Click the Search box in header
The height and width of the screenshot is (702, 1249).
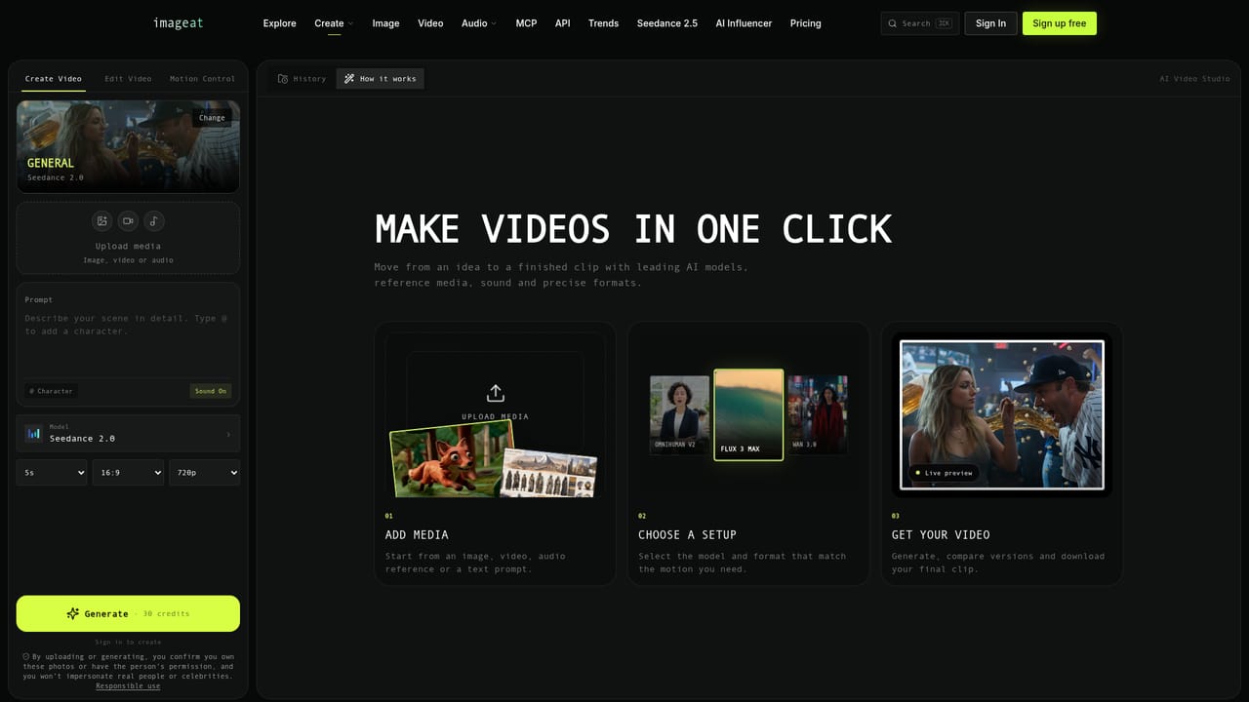pyautogui.click(x=919, y=23)
